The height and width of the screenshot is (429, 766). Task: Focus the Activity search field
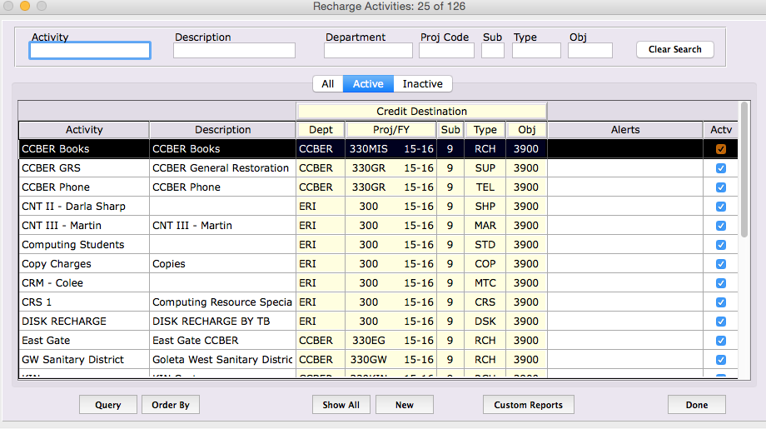90,50
